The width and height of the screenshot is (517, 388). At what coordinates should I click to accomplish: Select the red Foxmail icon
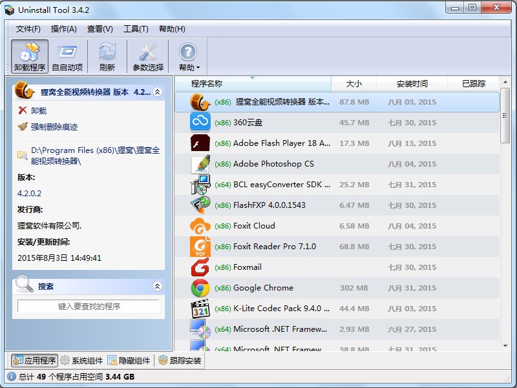click(200, 267)
